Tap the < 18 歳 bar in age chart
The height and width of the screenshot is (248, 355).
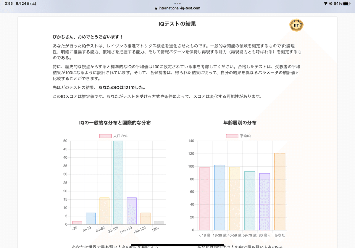[x=204, y=199]
